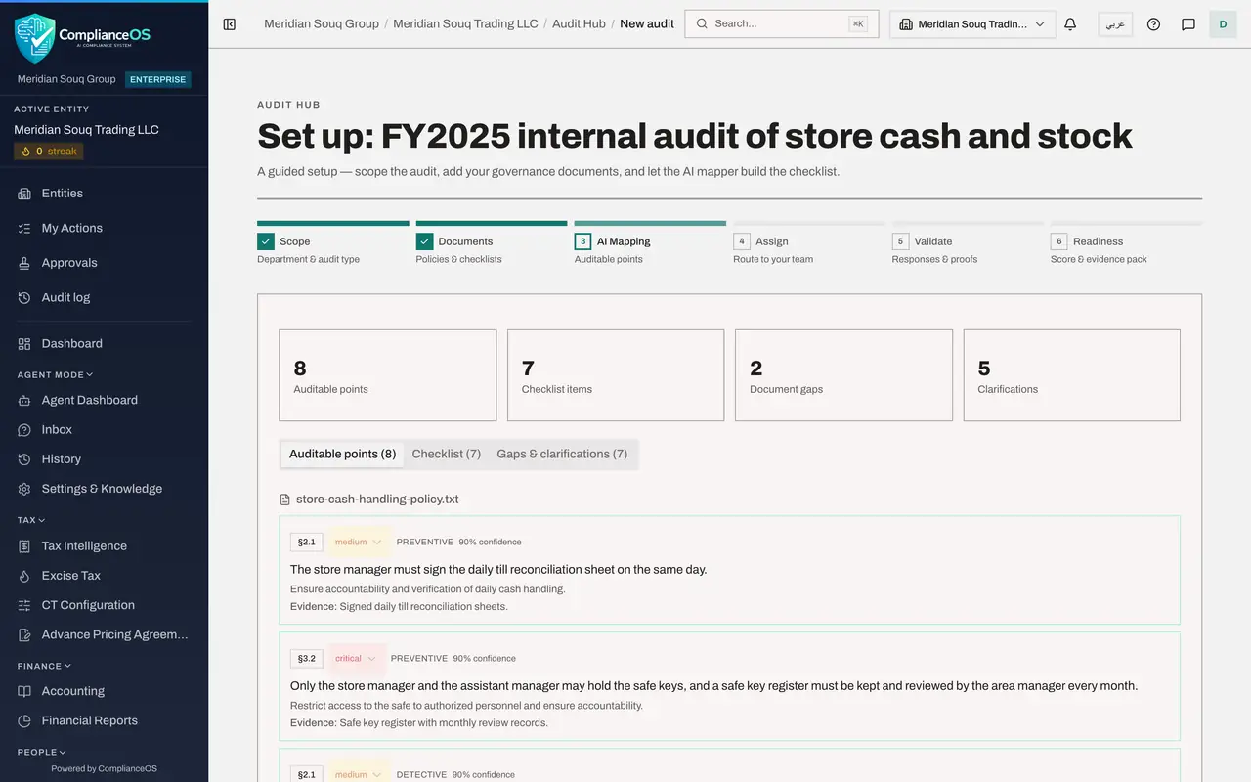
Task: Toggle the sidebar collapse icon
Action: pos(230,24)
